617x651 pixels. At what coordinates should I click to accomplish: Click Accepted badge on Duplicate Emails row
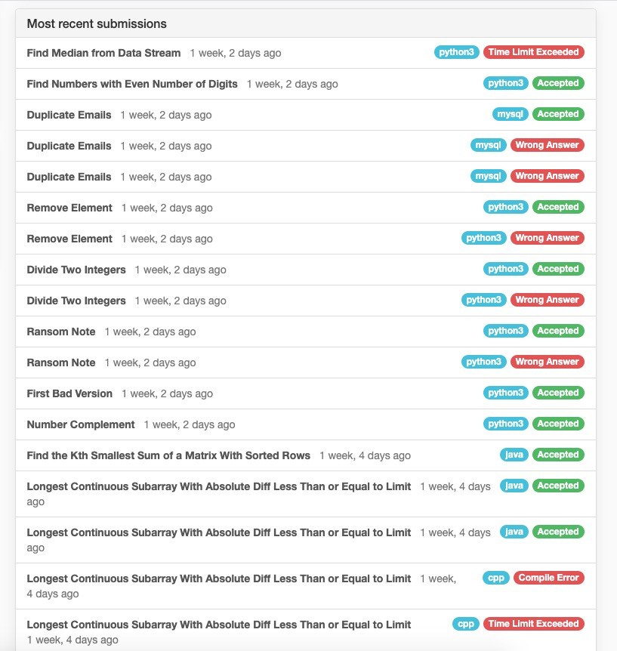tap(558, 114)
